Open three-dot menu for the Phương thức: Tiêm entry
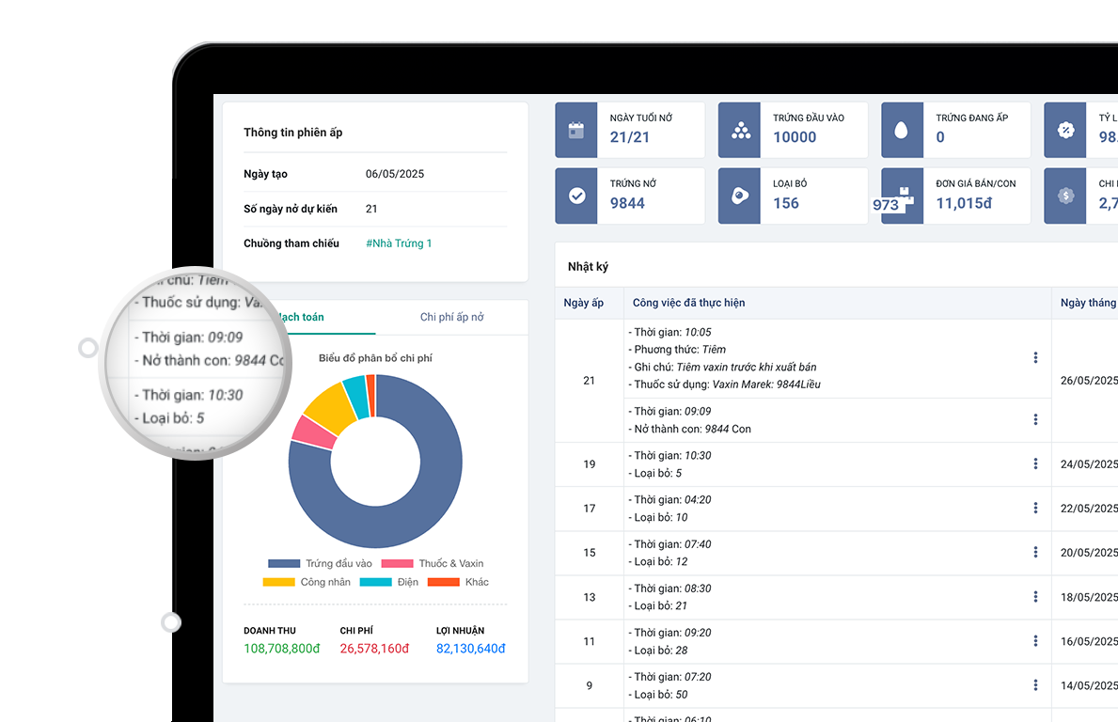Viewport: 1118px width, 722px height. point(1035,358)
